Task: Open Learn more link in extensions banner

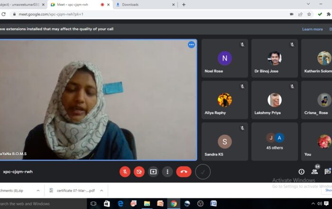Action: coord(312,29)
